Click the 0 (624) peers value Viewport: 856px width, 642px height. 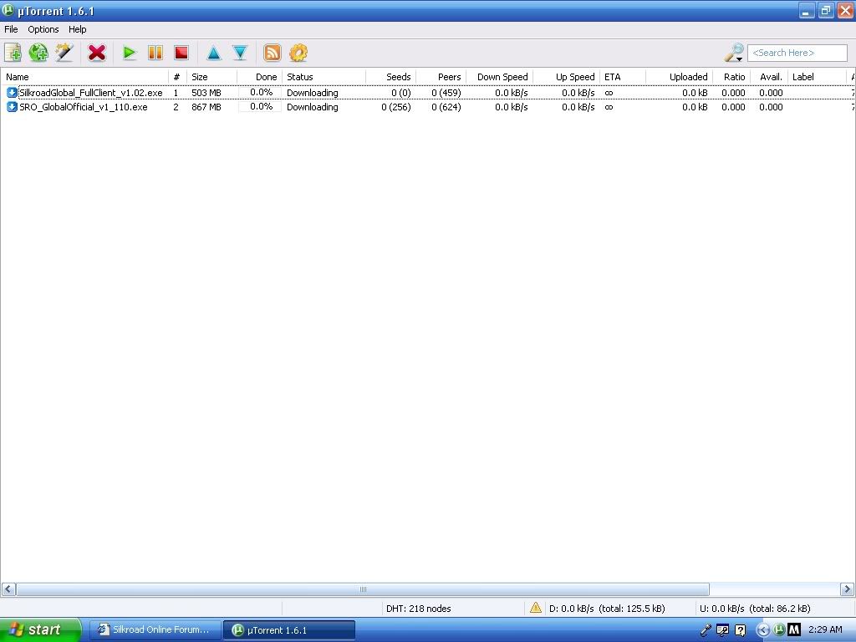pos(446,107)
